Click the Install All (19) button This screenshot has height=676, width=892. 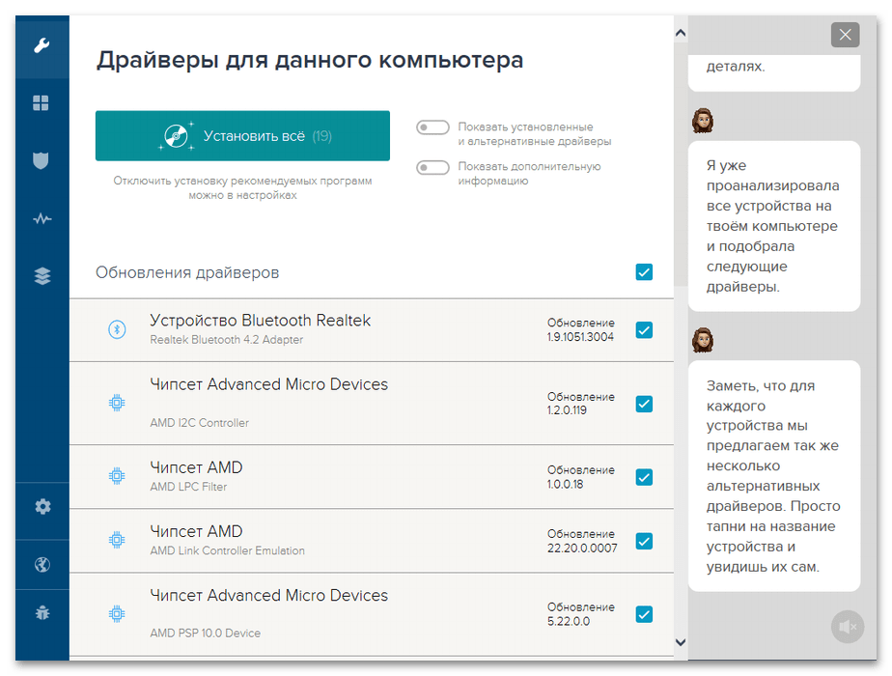tap(242, 136)
